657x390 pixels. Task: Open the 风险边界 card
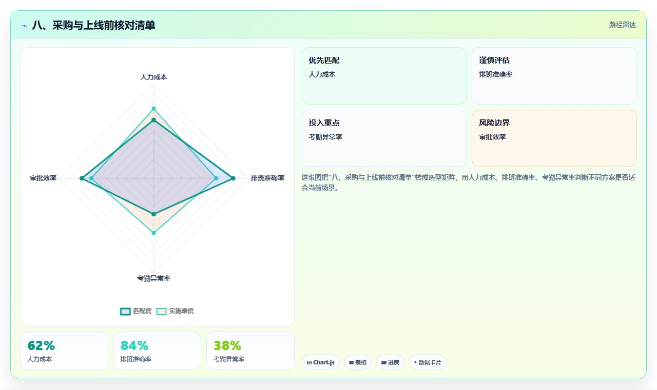click(x=554, y=138)
